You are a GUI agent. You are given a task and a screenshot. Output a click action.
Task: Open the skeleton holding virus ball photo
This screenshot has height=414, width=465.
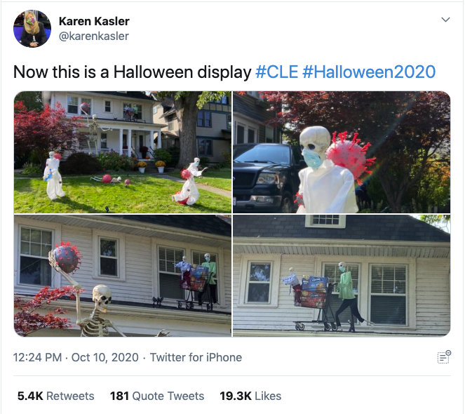[123, 276]
